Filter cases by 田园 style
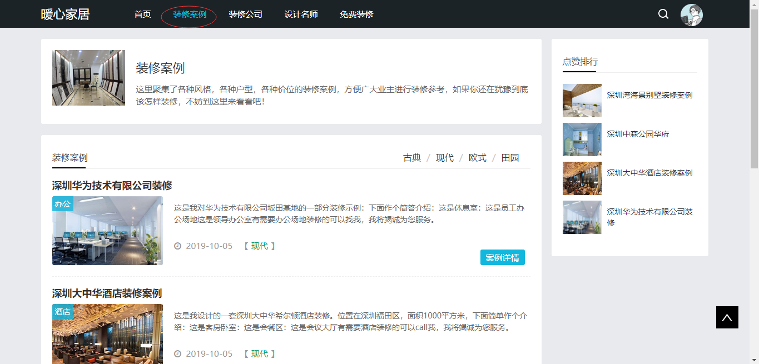The image size is (759, 364). tap(510, 158)
